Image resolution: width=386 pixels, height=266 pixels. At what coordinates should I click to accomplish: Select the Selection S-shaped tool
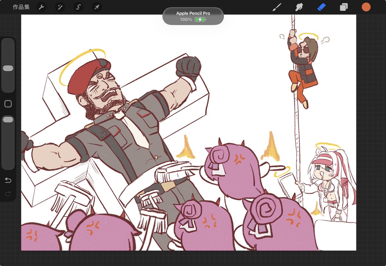[78, 7]
